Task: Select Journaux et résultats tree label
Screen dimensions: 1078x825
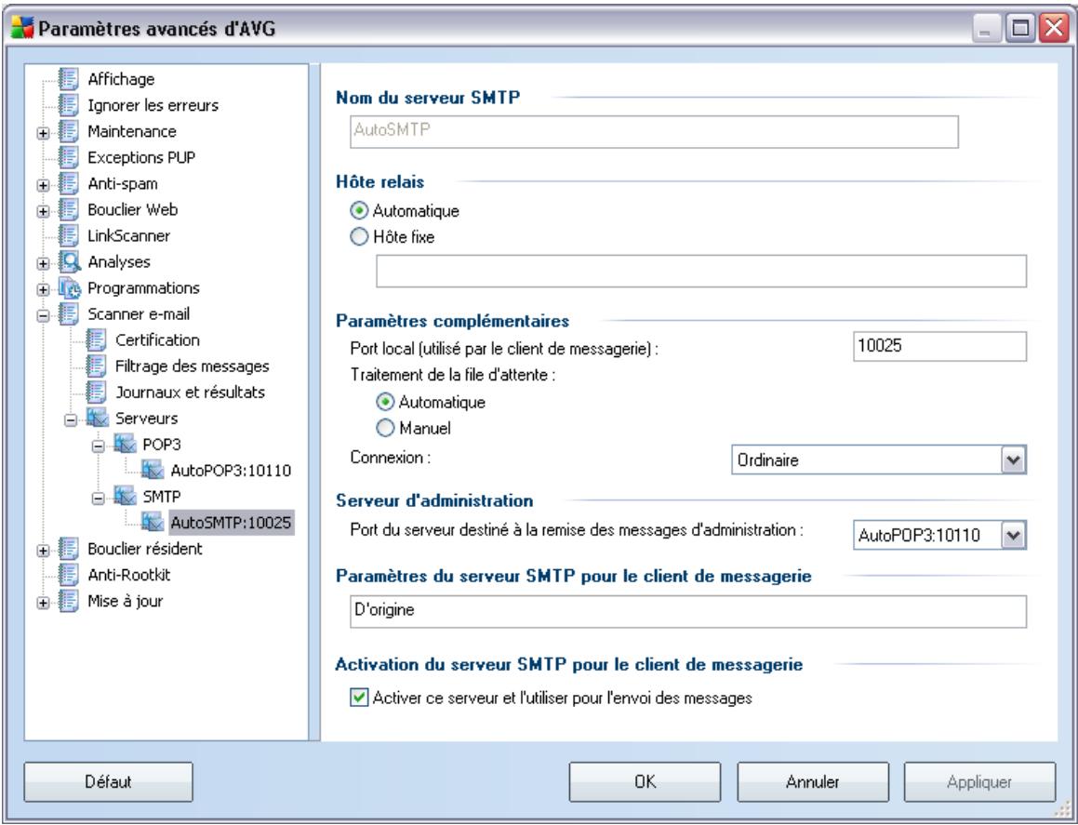Action: tap(190, 393)
